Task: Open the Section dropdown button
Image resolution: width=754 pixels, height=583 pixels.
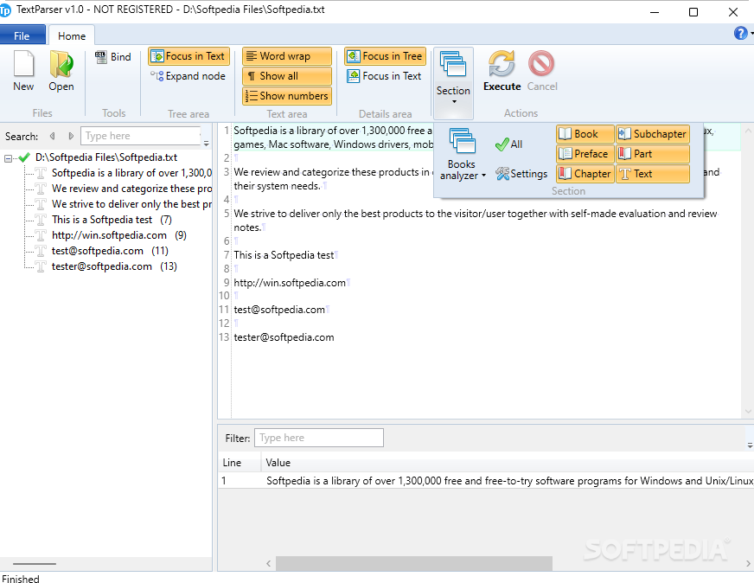Action: pos(453,83)
